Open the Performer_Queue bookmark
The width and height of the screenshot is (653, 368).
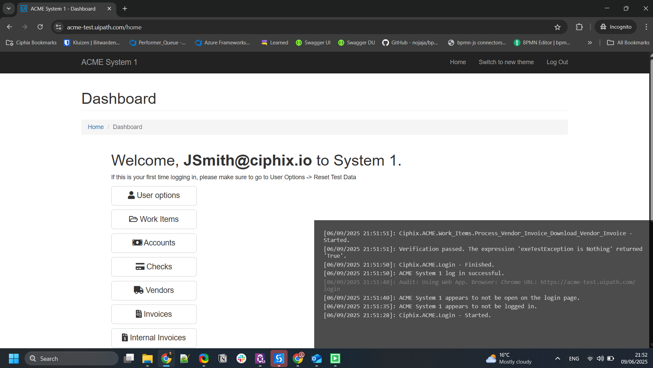(x=158, y=43)
